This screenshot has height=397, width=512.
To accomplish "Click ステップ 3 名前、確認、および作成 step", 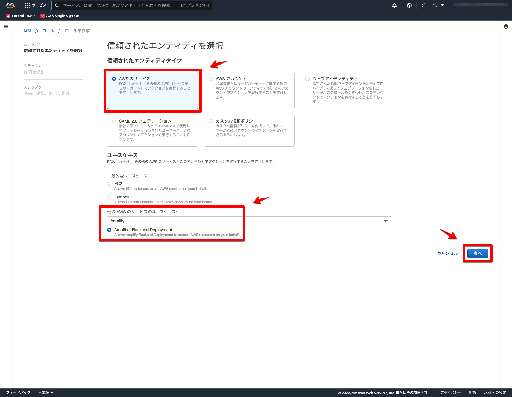I will (47, 90).
